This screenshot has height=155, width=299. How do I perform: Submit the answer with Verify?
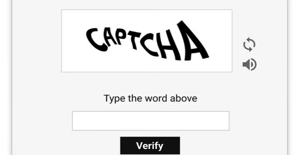(150, 145)
